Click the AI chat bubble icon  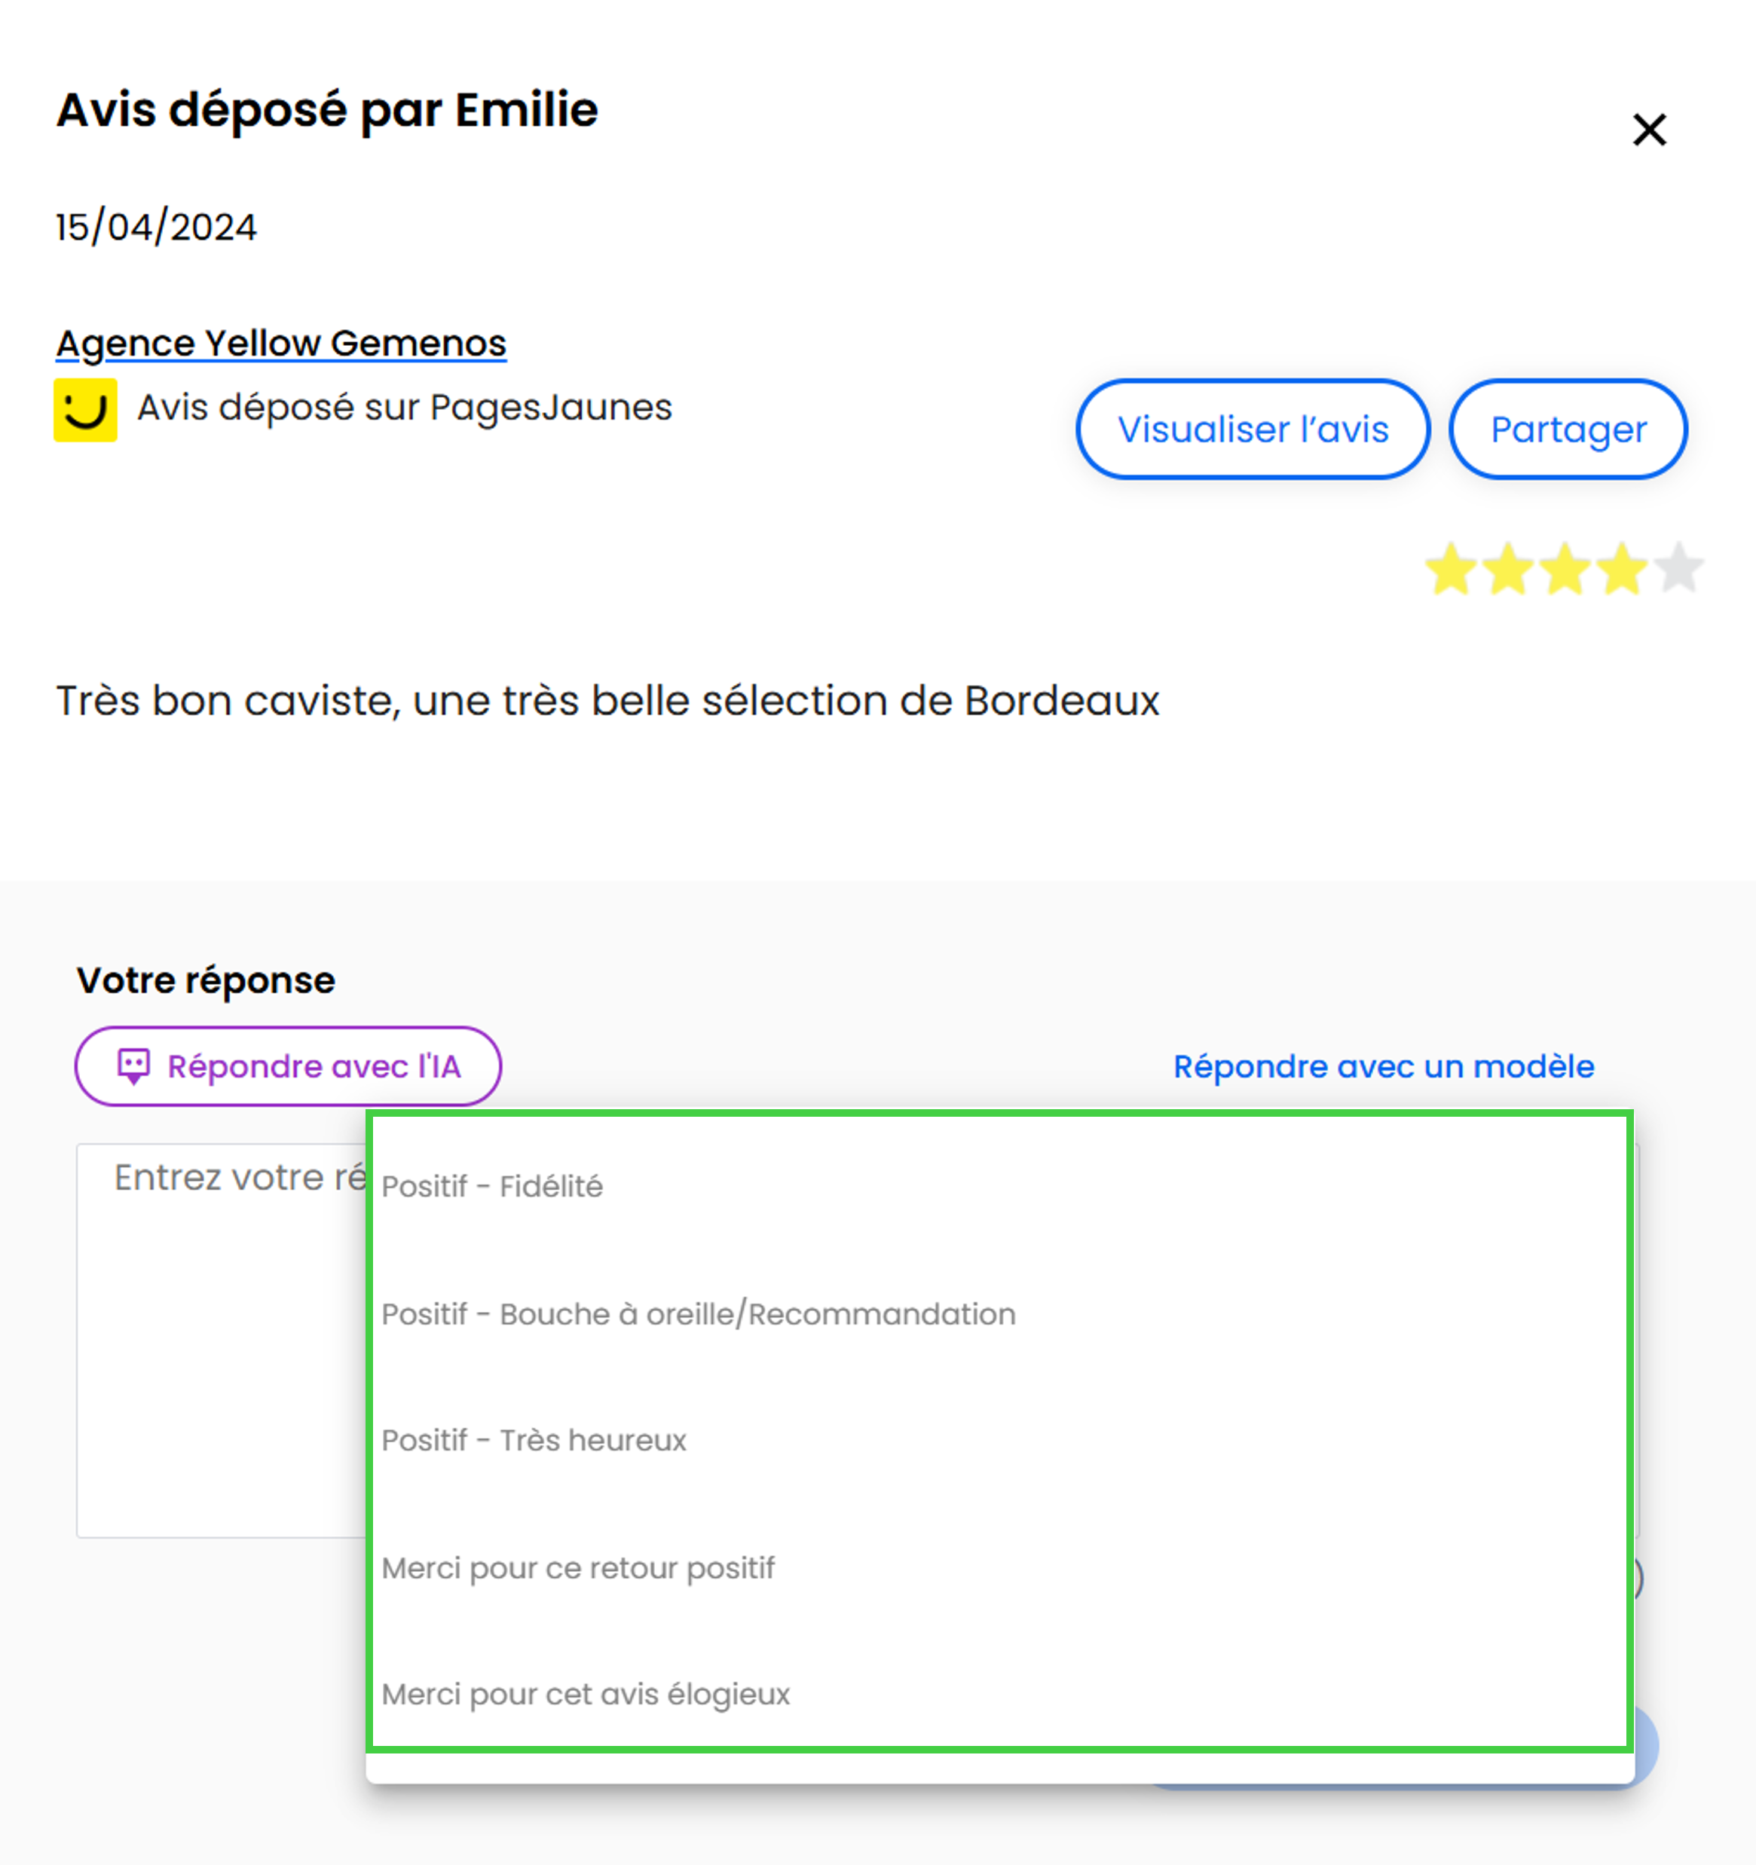[133, 1067]
